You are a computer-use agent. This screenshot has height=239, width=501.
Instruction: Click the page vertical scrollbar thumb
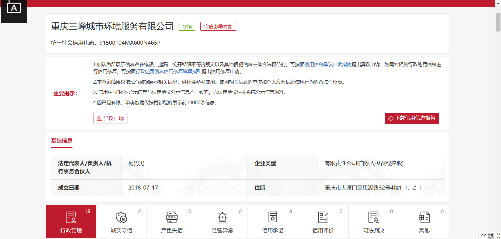coord(498,22)
